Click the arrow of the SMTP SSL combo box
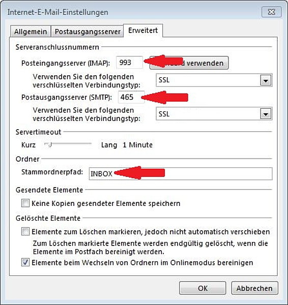 266,114
